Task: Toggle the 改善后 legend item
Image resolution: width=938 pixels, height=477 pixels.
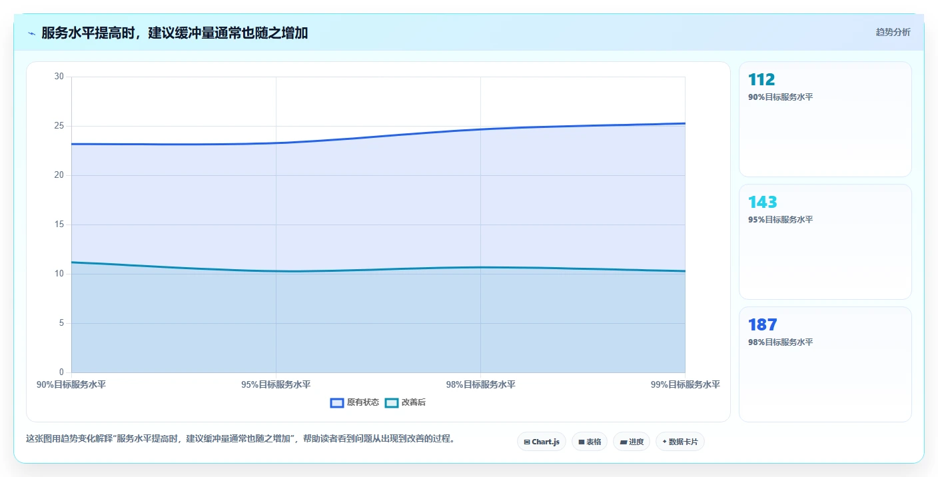Action: tap(405, 402)
